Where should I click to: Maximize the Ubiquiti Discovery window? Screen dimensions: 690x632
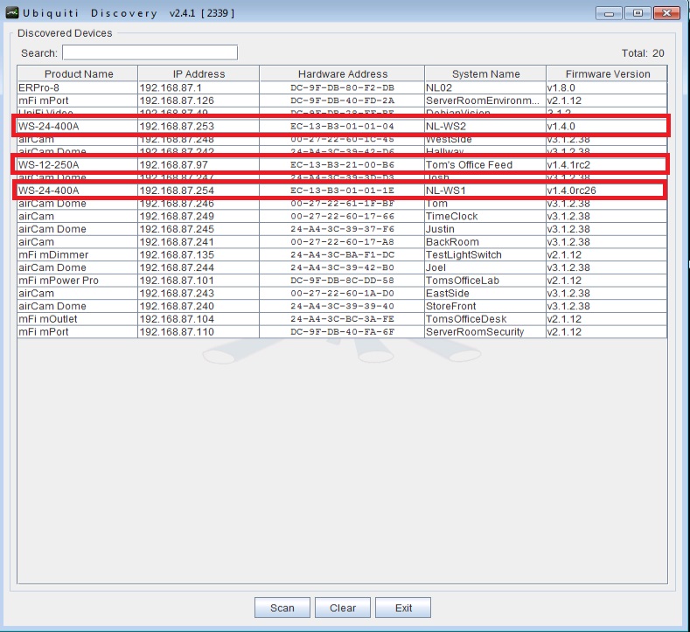(637, 13)
